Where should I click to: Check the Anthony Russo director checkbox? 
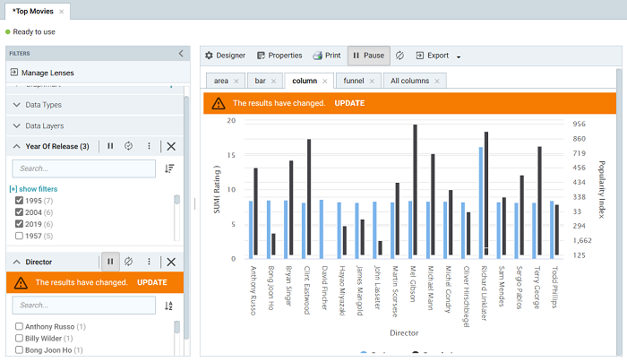pos(20,327)
